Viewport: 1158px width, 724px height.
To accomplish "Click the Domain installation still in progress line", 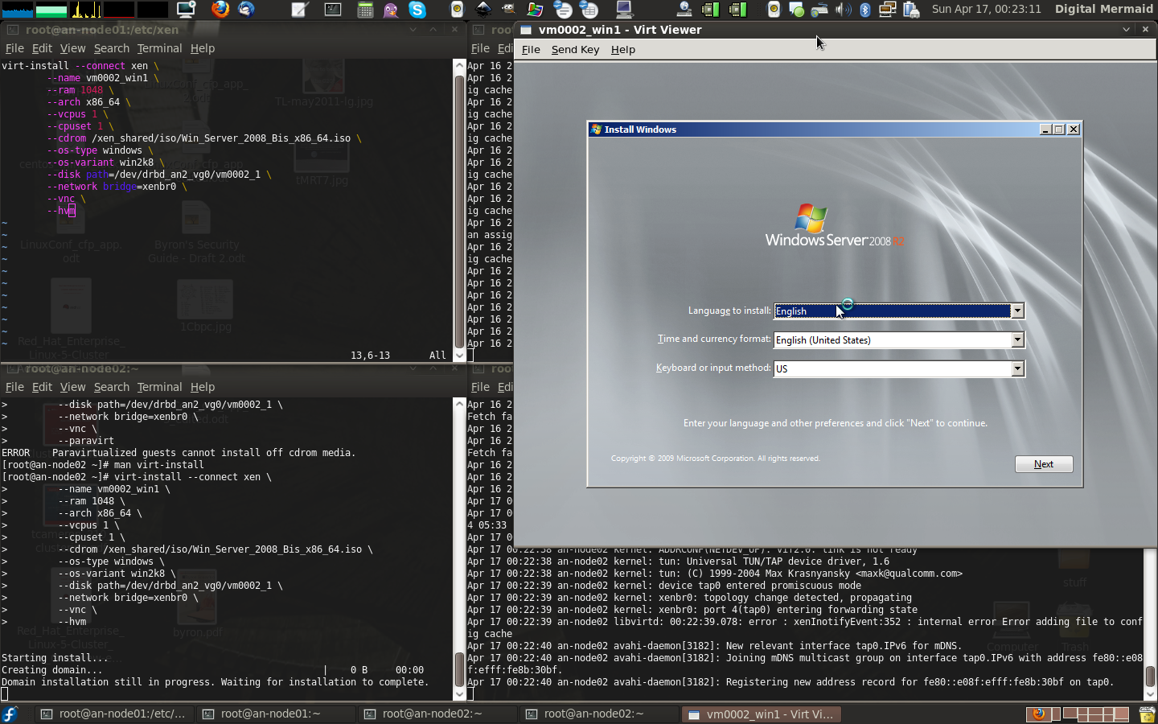I will tap(216, 682).
